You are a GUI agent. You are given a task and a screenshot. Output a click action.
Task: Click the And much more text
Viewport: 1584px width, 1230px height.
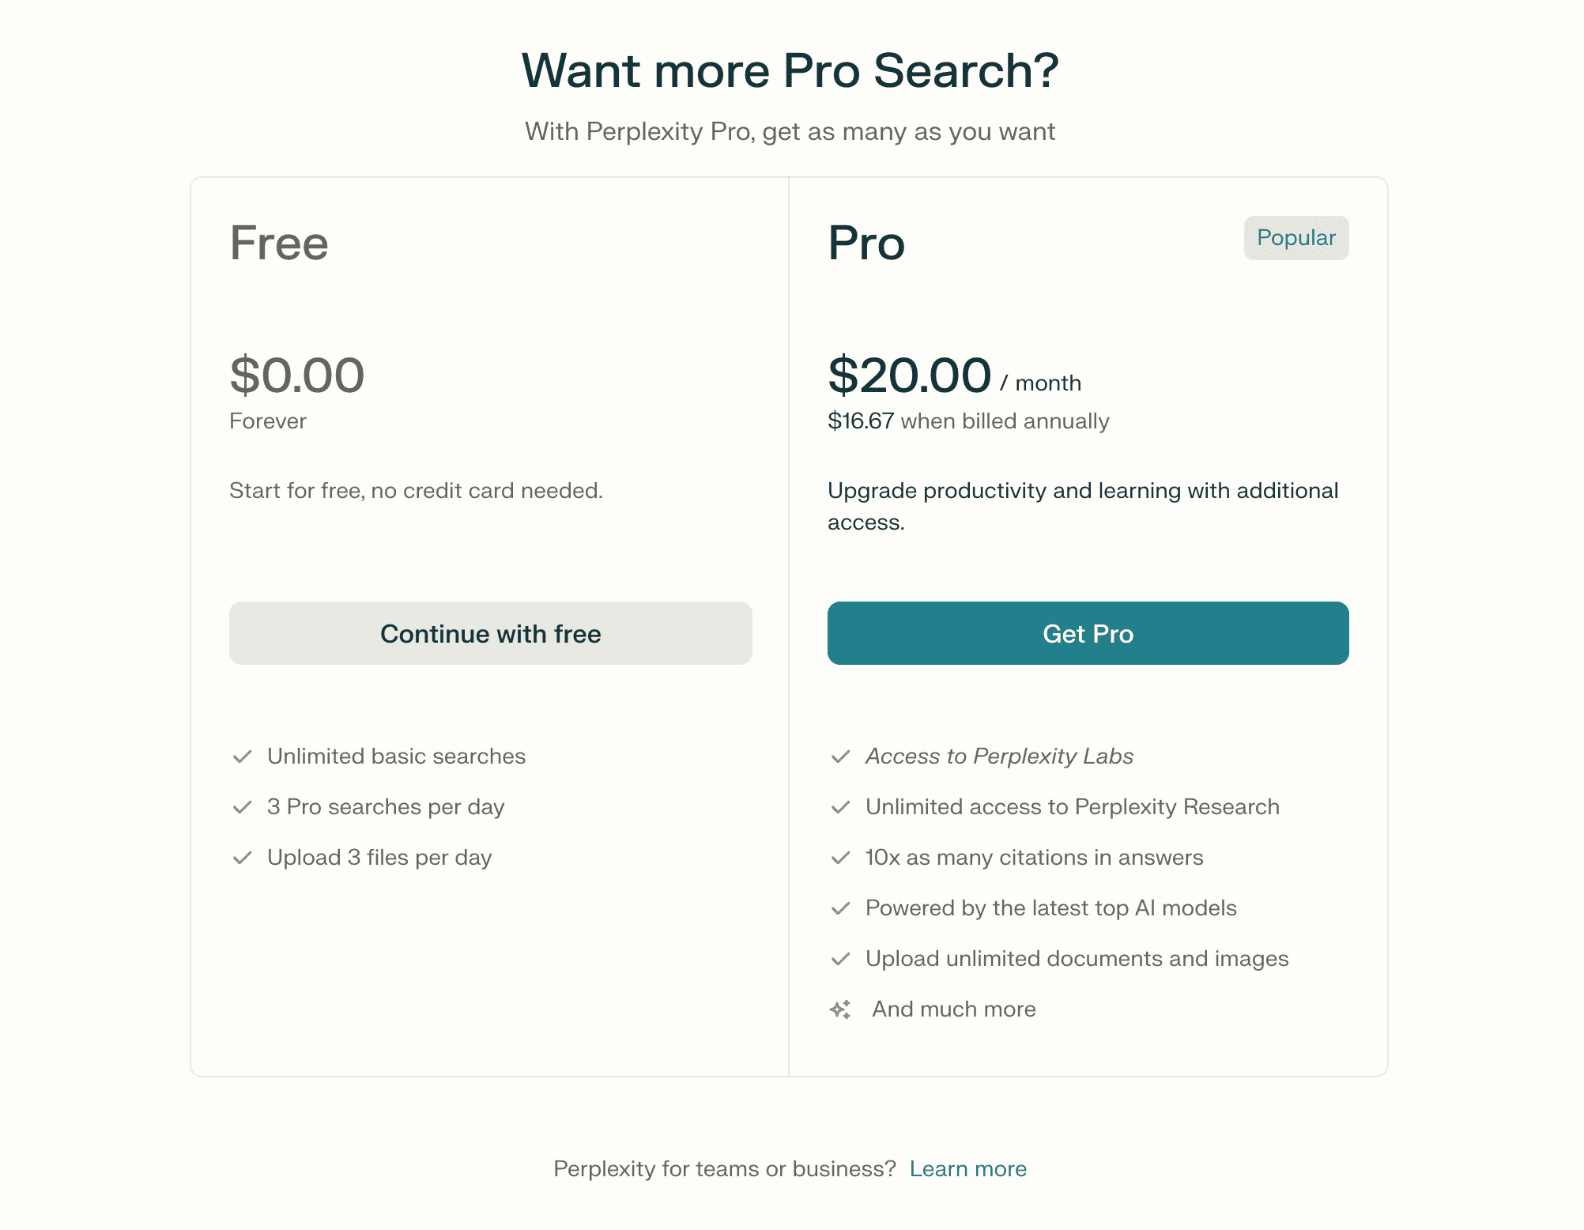click(x=953, y=1009)
